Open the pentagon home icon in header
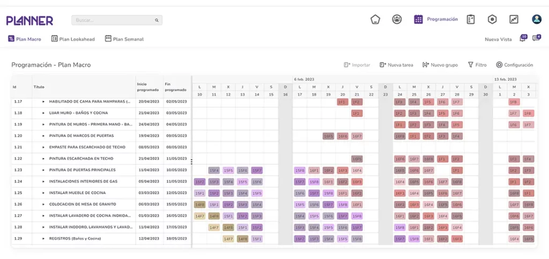The width and height of the screenshot is (549, 259). tap(375, 20)
